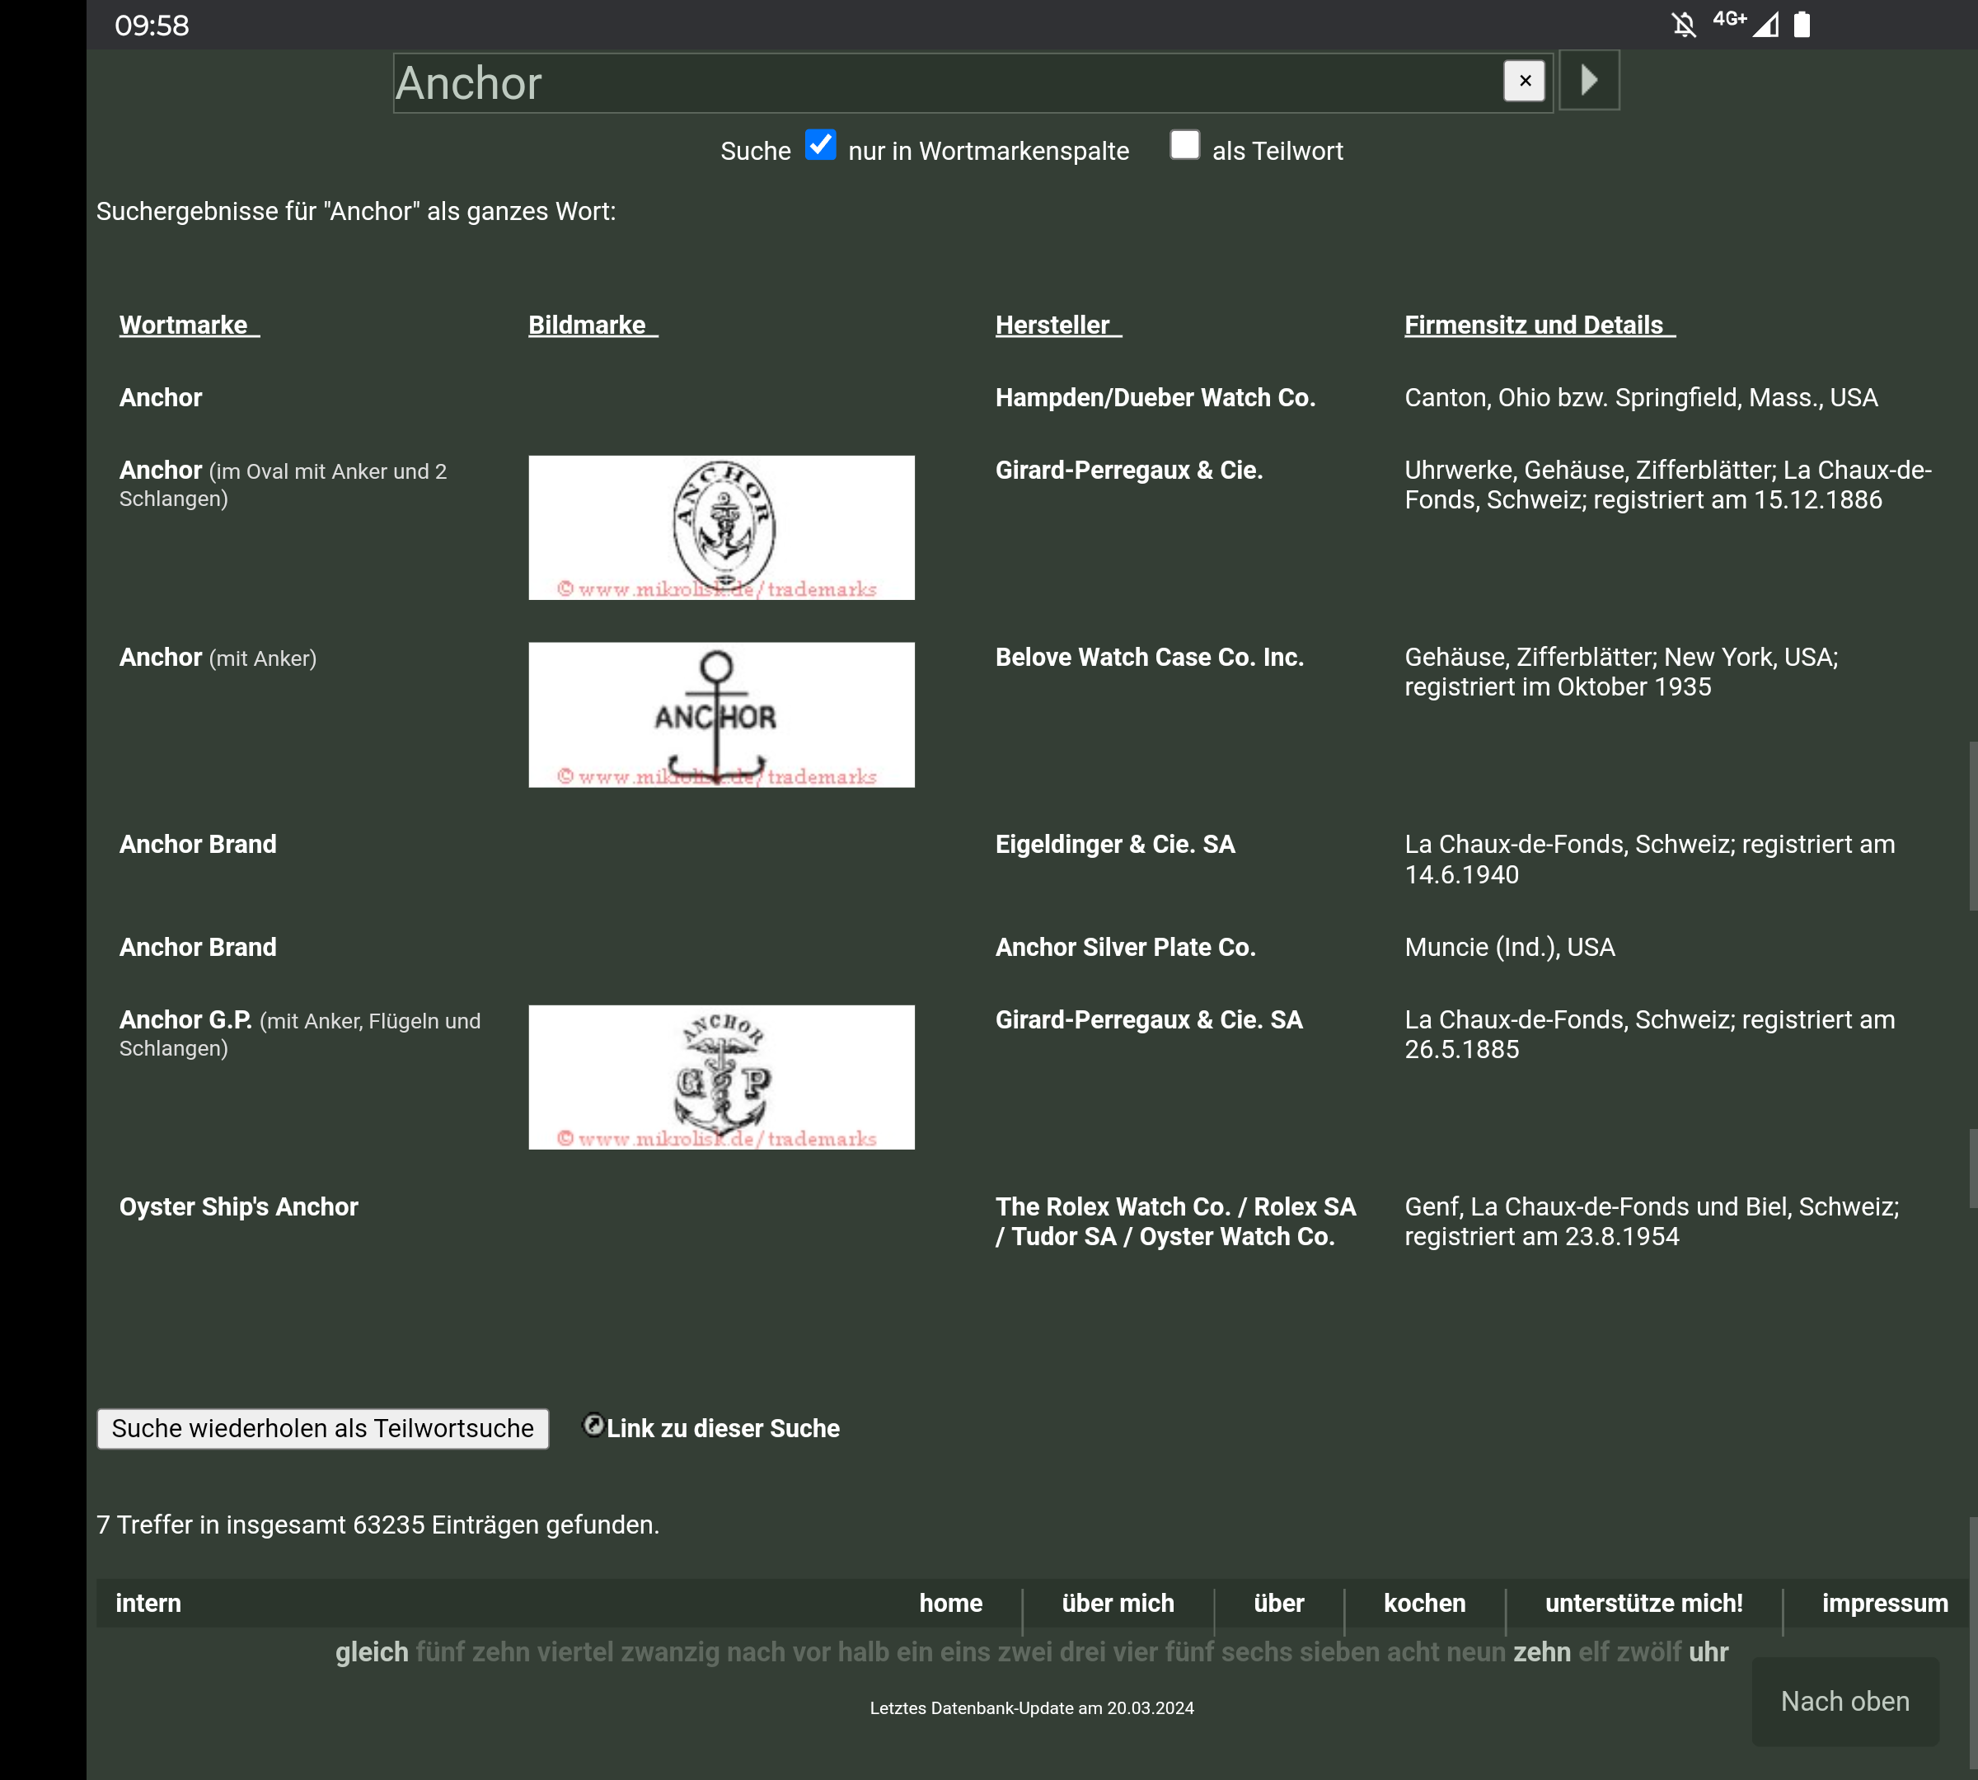
Task: Open the Girard-Perregaux oval anchor trademark image
Action: [x=722, y=527]
